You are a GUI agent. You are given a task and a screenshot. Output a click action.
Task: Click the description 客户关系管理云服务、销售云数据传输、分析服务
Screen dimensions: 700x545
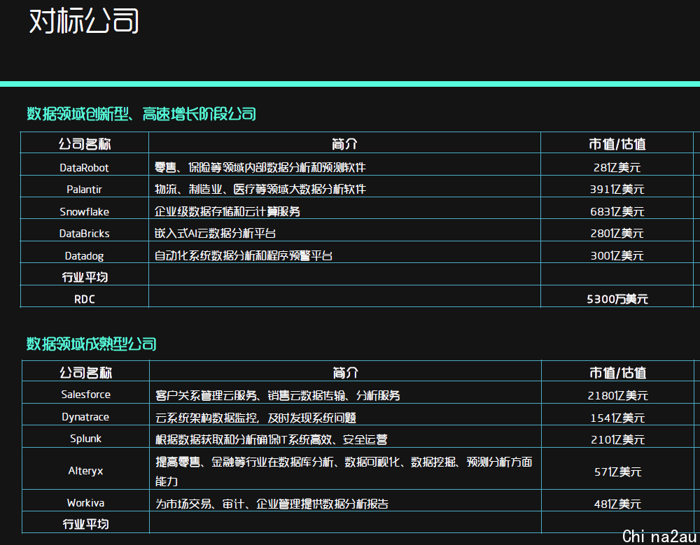click(x=278, y=395)
